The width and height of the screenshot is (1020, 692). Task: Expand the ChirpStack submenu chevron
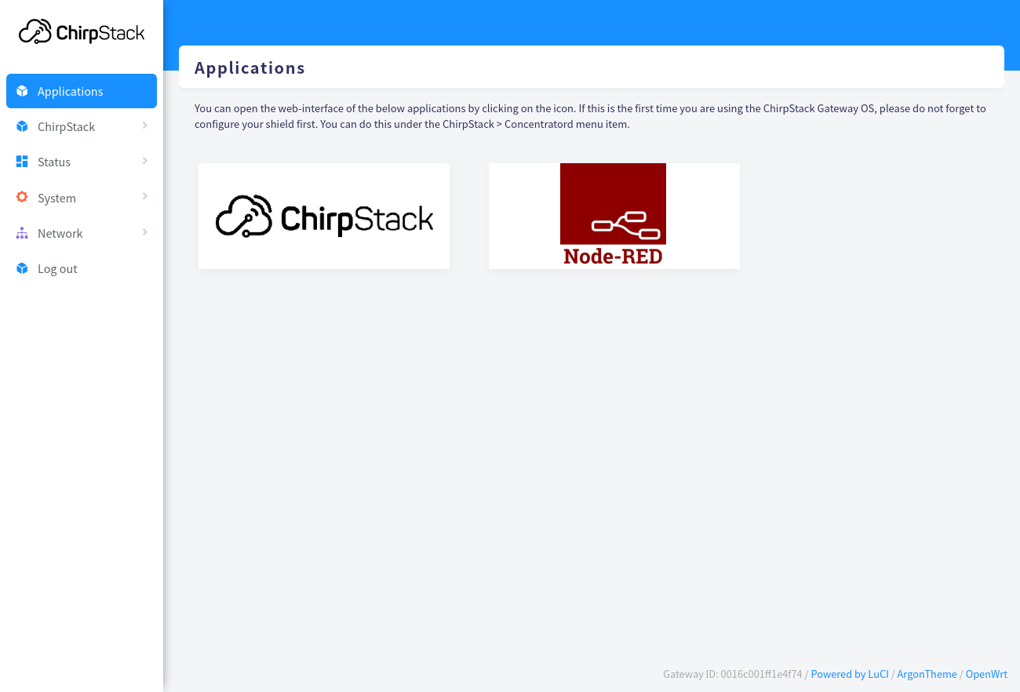[x=145, y=126]
